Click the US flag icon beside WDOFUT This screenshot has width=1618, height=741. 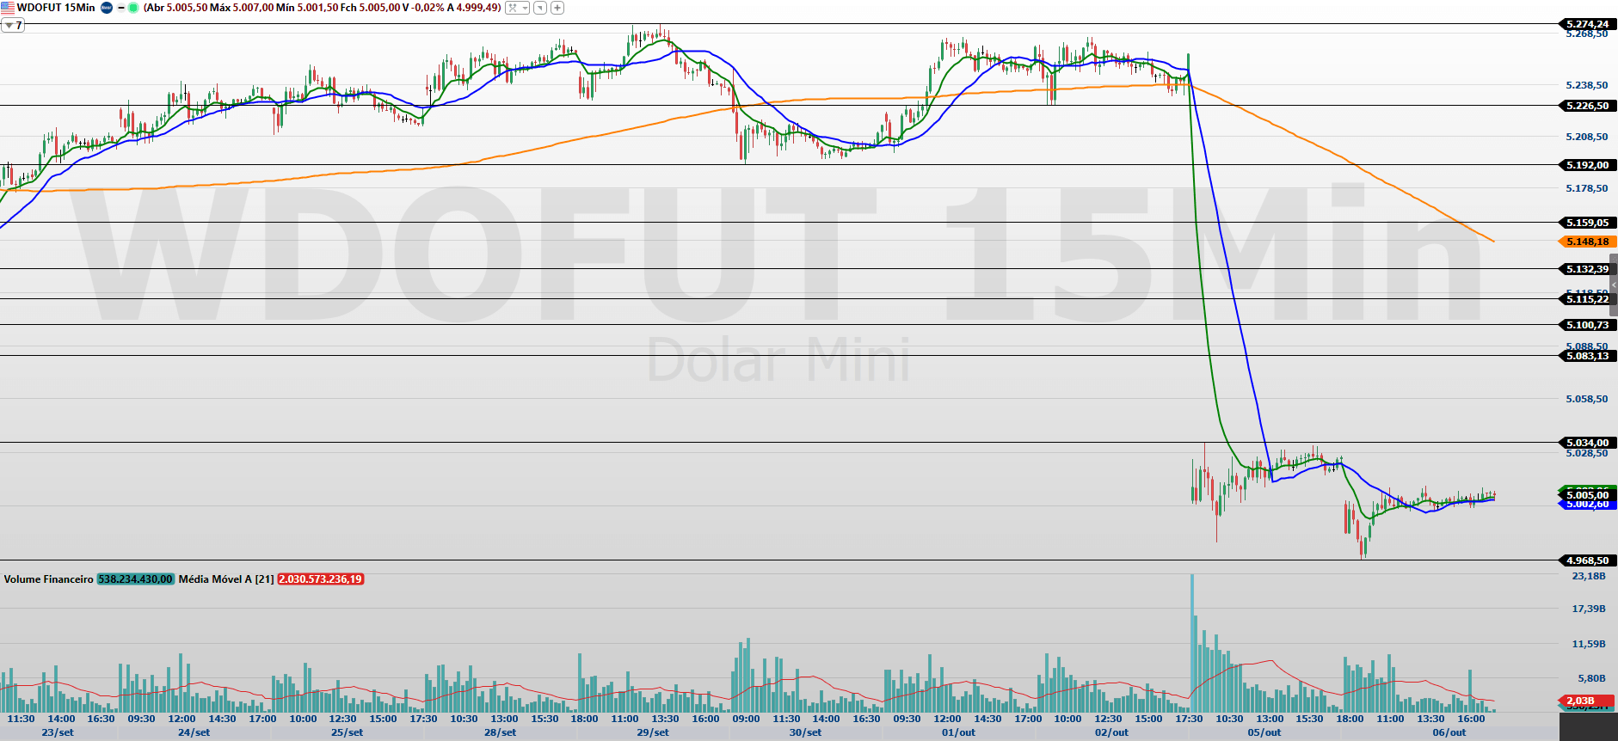click(8, 8)
